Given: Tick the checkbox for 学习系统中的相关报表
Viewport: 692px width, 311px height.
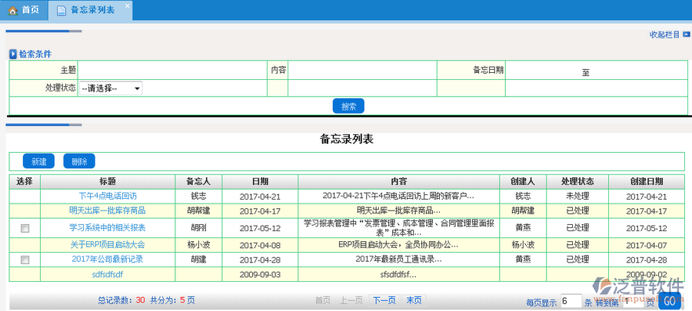Looking at the screenshot, I should coord(25,228).
